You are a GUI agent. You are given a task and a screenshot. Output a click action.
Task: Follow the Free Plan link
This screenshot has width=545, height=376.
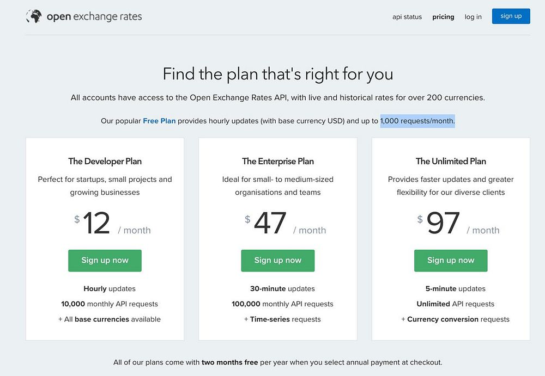coord(159,121)
